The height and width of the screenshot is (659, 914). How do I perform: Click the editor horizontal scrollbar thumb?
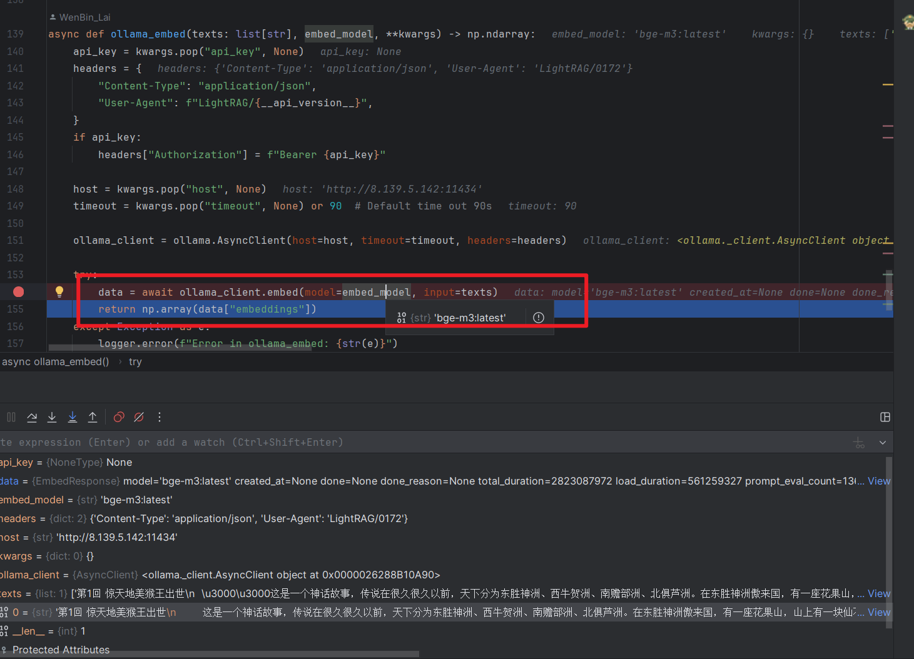[x=180, y=348]
